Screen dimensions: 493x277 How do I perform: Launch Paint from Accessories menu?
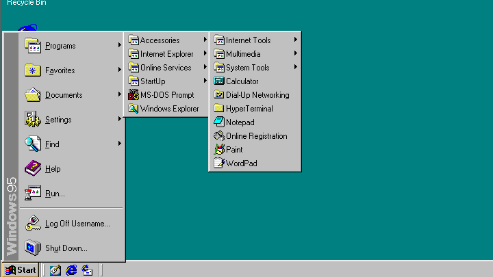coord(255,150)
